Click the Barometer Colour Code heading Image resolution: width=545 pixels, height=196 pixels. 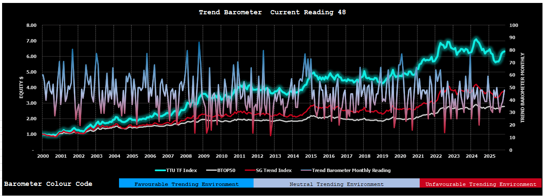(x=48, y=184)
